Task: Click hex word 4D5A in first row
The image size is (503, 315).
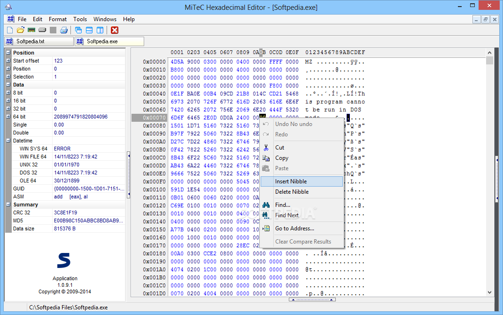Action: (x=177, y=62)
